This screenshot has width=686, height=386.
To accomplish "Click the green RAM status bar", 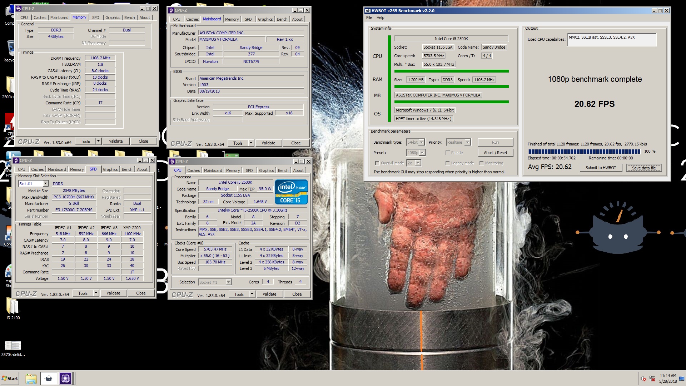I will coord(452,86).
